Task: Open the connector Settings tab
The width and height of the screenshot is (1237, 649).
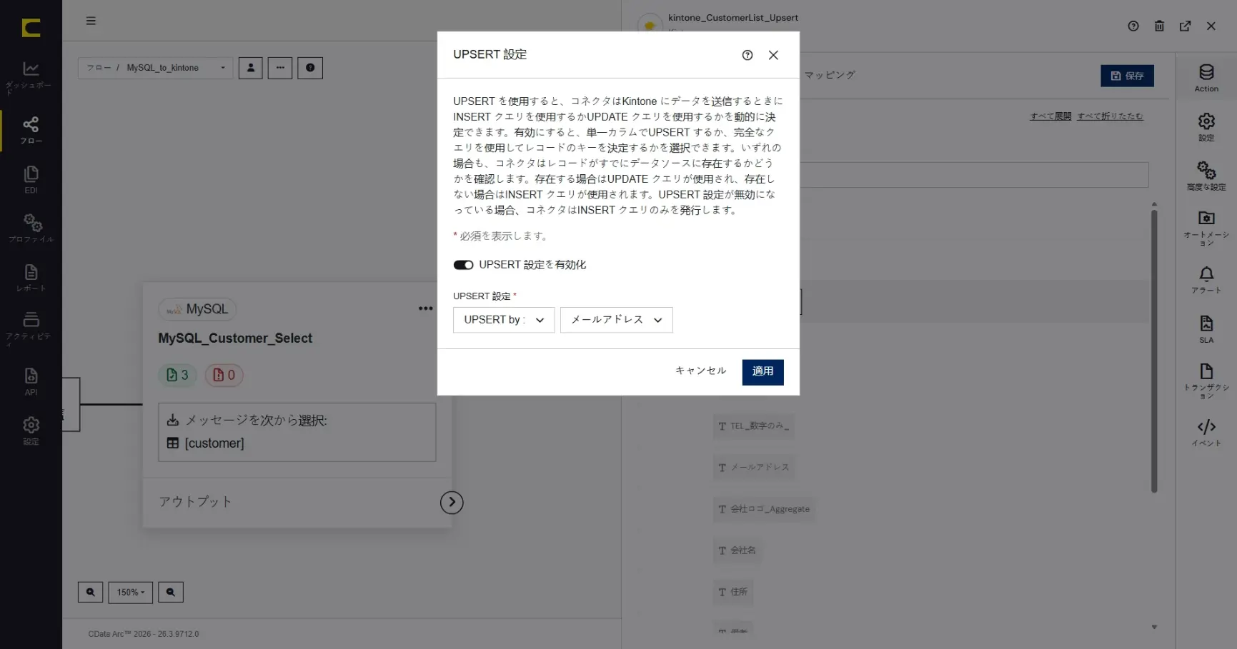Action: [x=1206, y=127]
